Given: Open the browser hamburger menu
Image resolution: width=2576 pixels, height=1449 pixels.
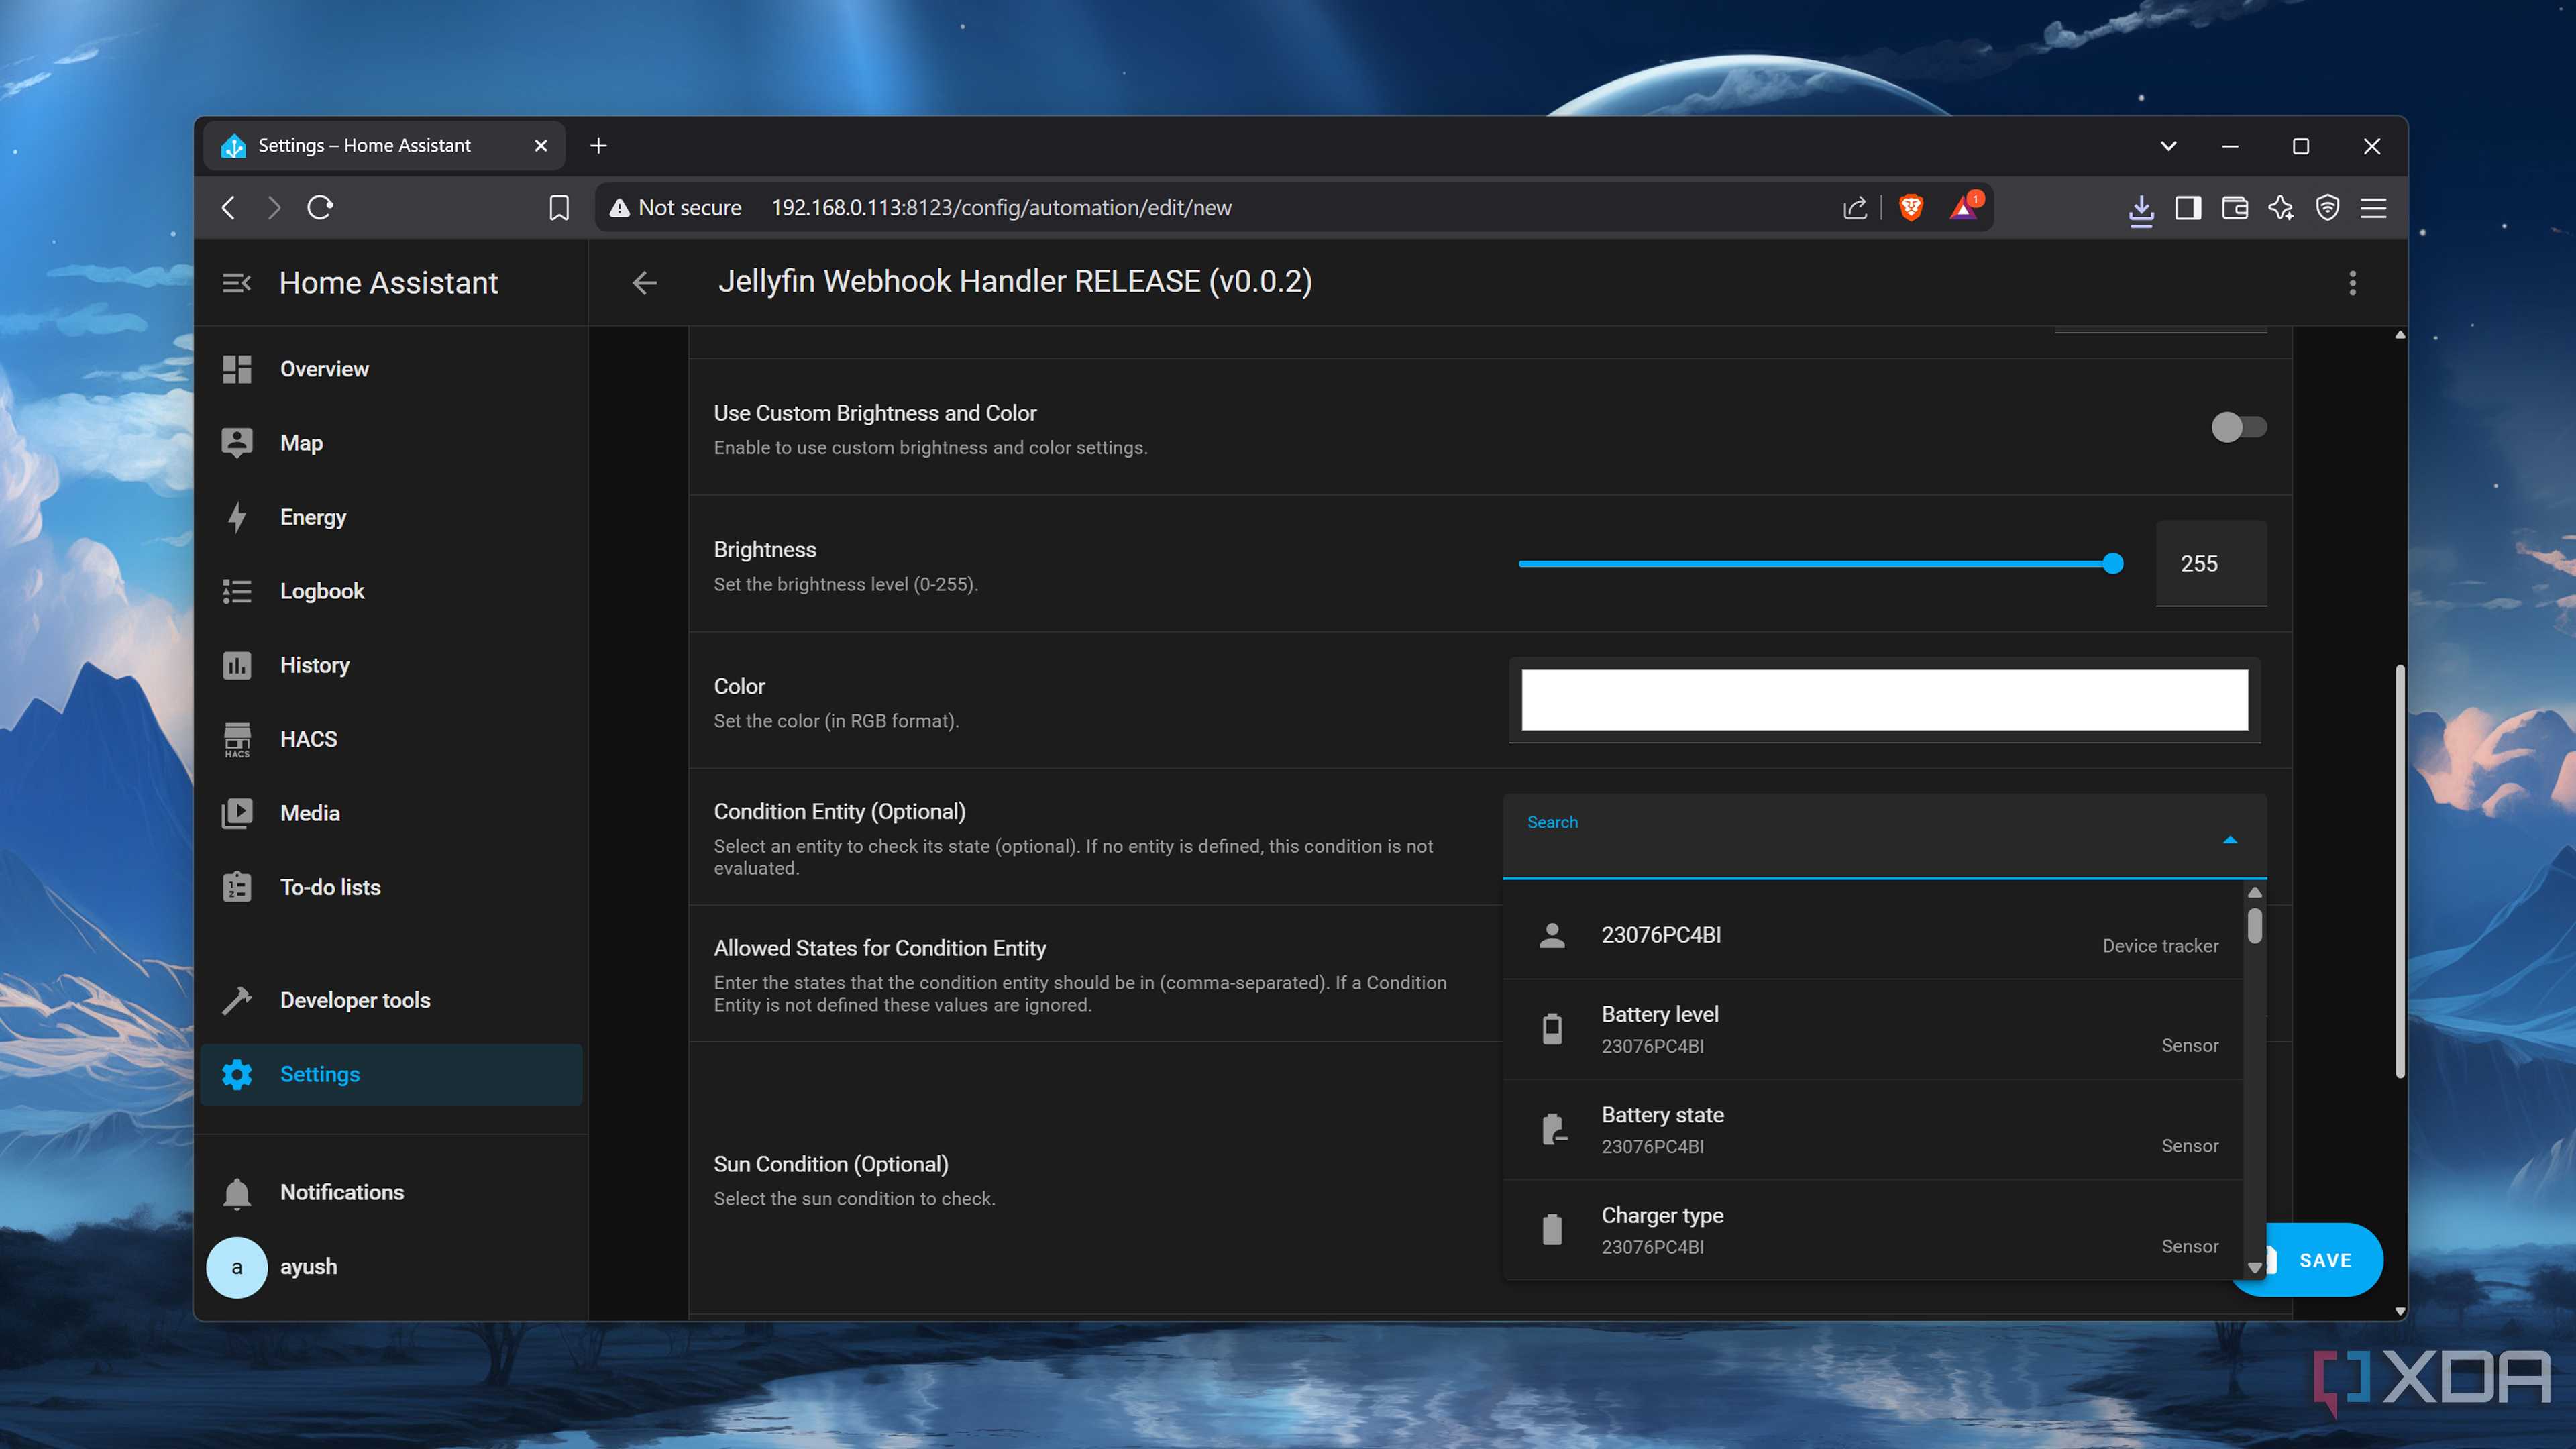Looking at the screenshot, I should (x=2374, y=208).
